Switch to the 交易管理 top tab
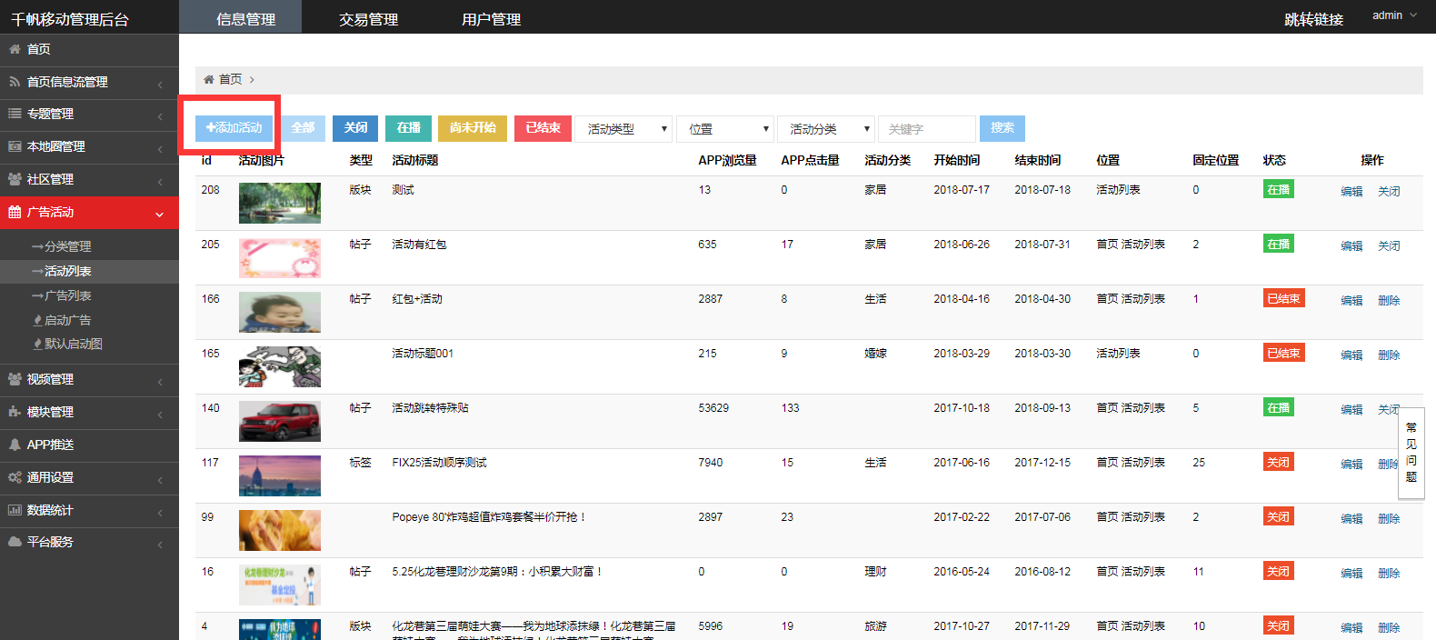The width and height of the screenshot is (1436, 640). click(x=368, y=19)
